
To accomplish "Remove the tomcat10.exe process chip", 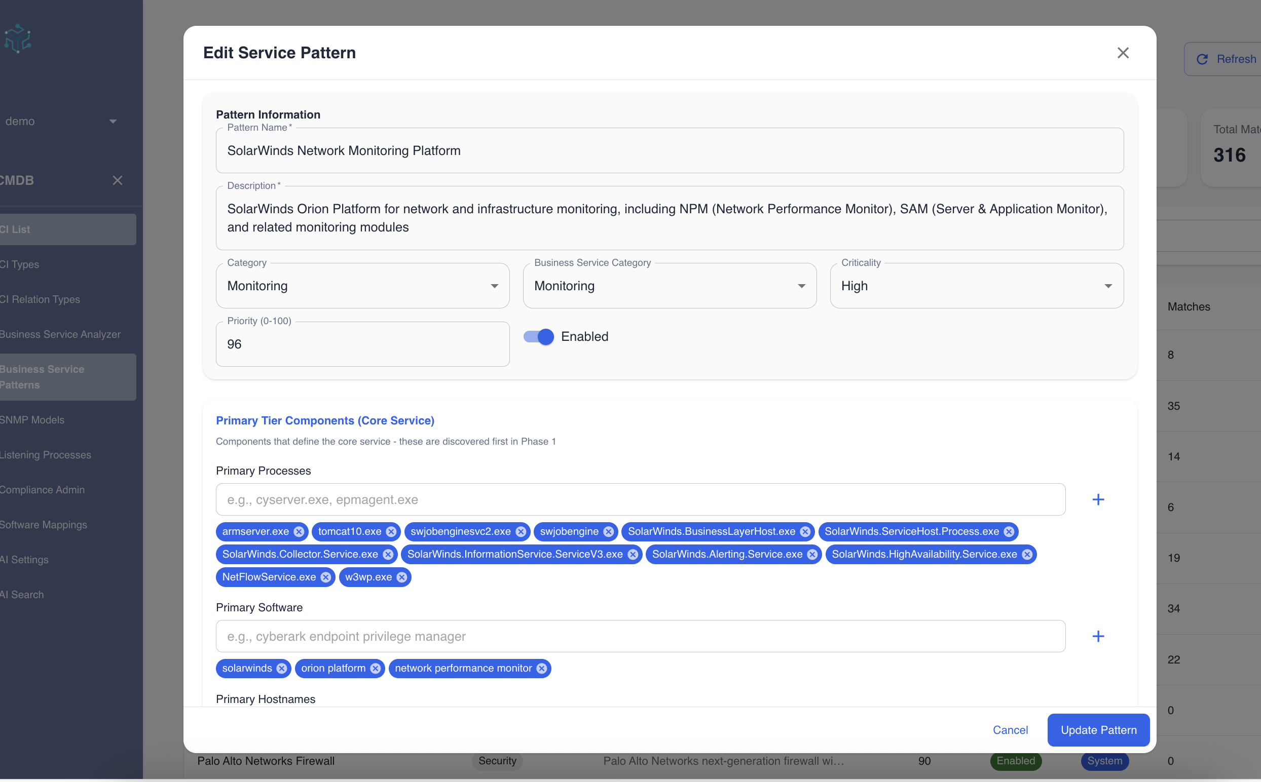I will (391, 531).
